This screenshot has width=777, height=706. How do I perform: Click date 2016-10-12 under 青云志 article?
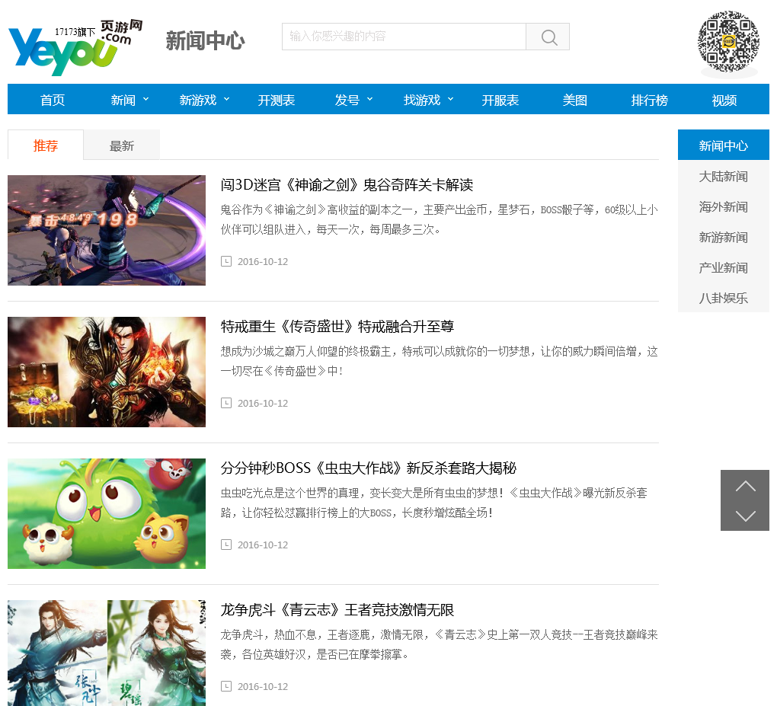coord(263,687)
